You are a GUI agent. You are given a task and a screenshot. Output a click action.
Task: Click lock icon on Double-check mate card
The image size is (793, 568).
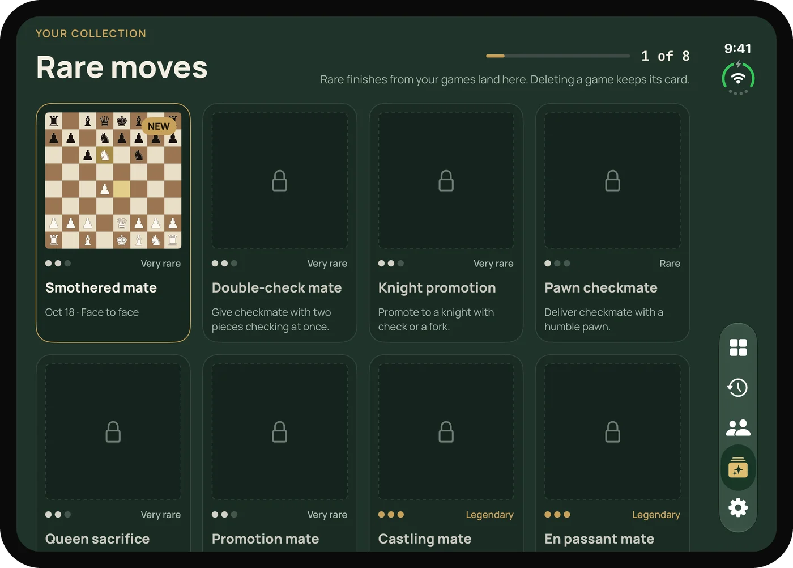[280, 181]
